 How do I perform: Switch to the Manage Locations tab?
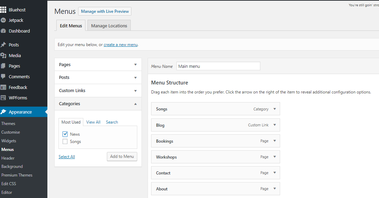[109, 26]
